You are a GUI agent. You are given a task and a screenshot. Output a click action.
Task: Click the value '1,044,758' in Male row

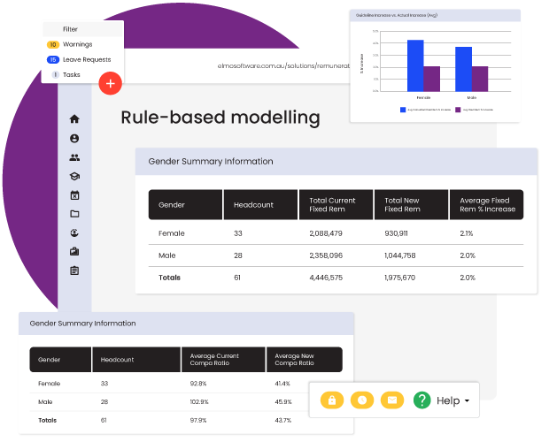click(400, 255)
